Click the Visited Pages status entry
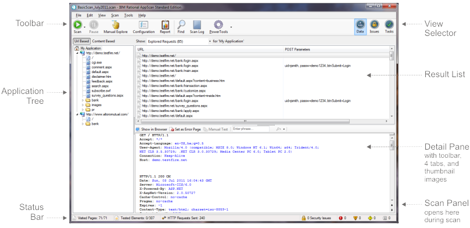The width and height of the screenshot is (470, 228). pos(90,218)
